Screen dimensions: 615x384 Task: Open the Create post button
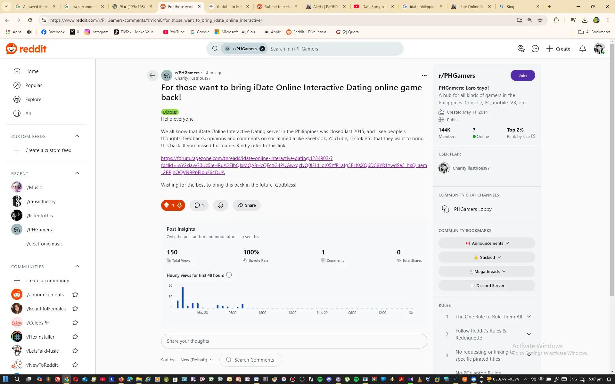558,49
